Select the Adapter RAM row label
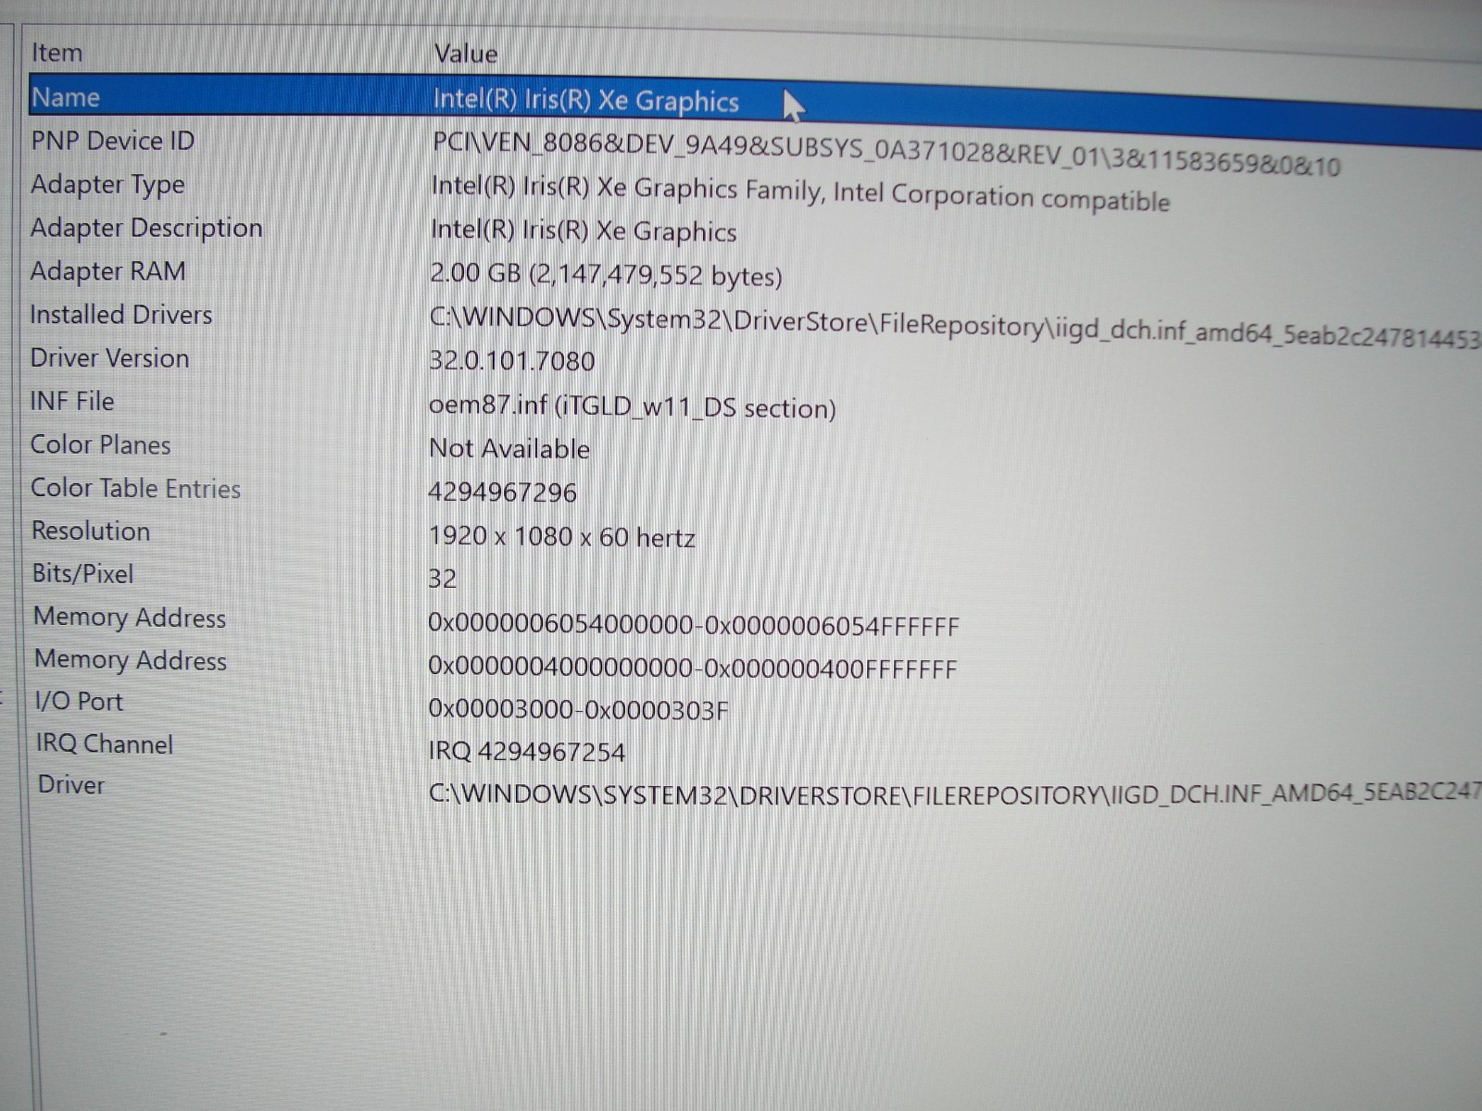The width and height of the screenshot is (1482, 1111). (107, 271)
